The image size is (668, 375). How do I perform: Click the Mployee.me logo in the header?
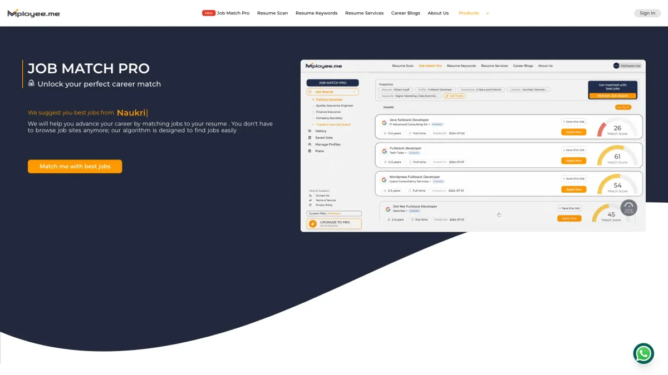point(33,13)
